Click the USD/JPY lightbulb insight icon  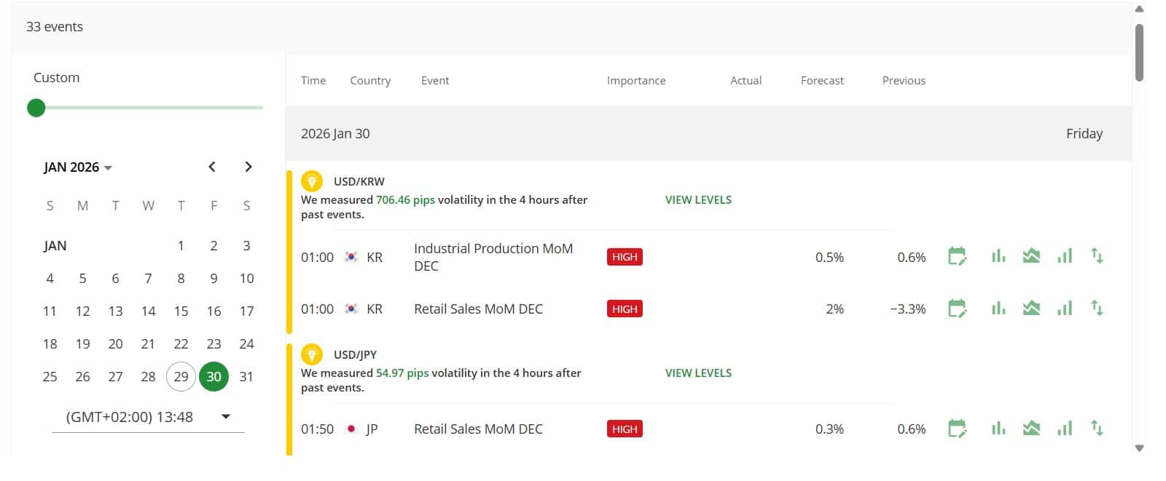(311, 354)
